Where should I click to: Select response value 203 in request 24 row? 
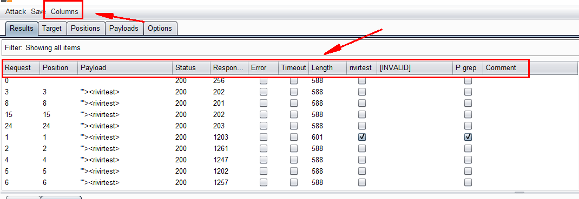click(219, 126)
